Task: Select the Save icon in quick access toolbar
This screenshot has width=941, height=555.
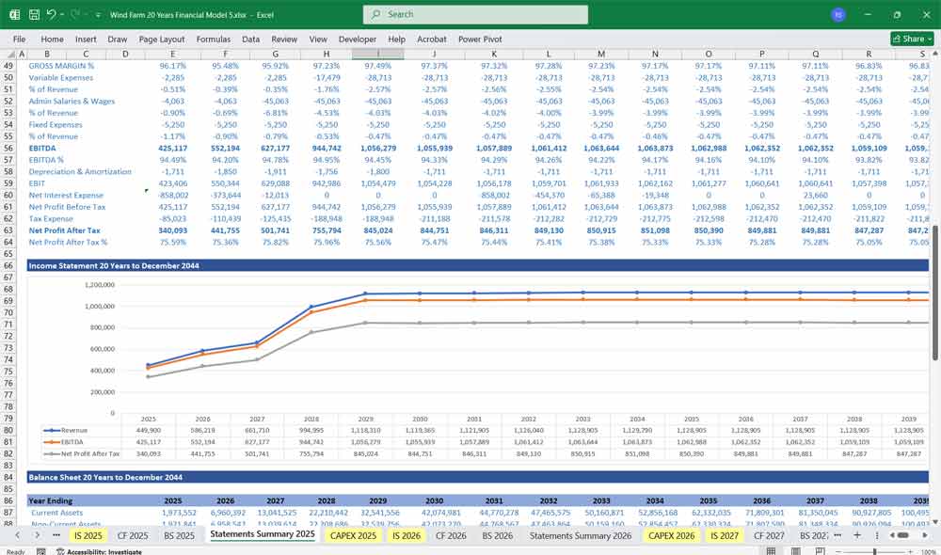Action: coord(33,13)
